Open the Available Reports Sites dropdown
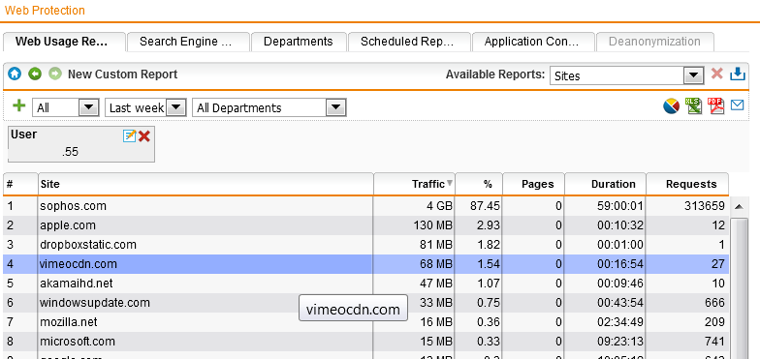This screenshot has width=760, height=359. tap(626, 75)
